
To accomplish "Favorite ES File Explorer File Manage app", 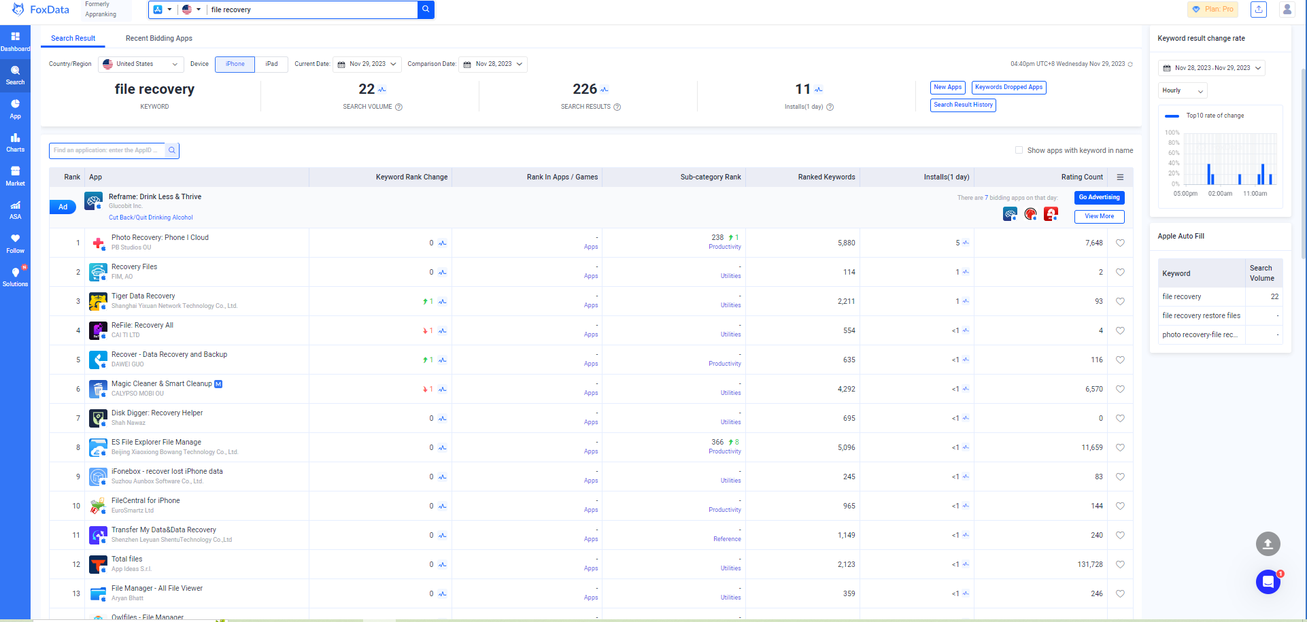I will point(1120,447).
